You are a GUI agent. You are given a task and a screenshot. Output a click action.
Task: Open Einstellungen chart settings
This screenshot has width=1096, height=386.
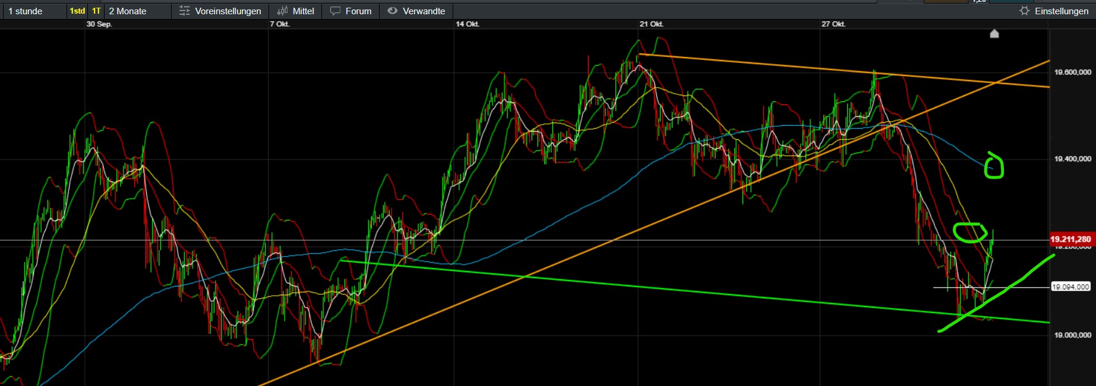pos(1054,11)
